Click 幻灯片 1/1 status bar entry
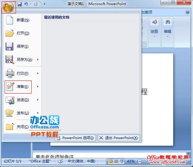The image size is (193, 167). click(13, 161)
